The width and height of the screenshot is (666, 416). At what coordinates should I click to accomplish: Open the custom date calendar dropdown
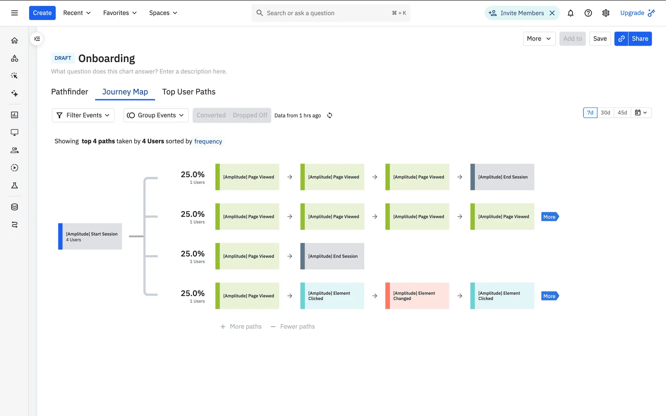click(641, 113)
